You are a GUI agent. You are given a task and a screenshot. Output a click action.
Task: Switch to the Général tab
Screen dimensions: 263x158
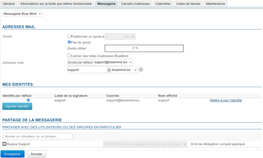tap(9, 4)
